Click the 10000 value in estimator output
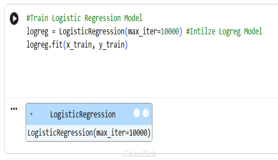 [x=138, y=133]
